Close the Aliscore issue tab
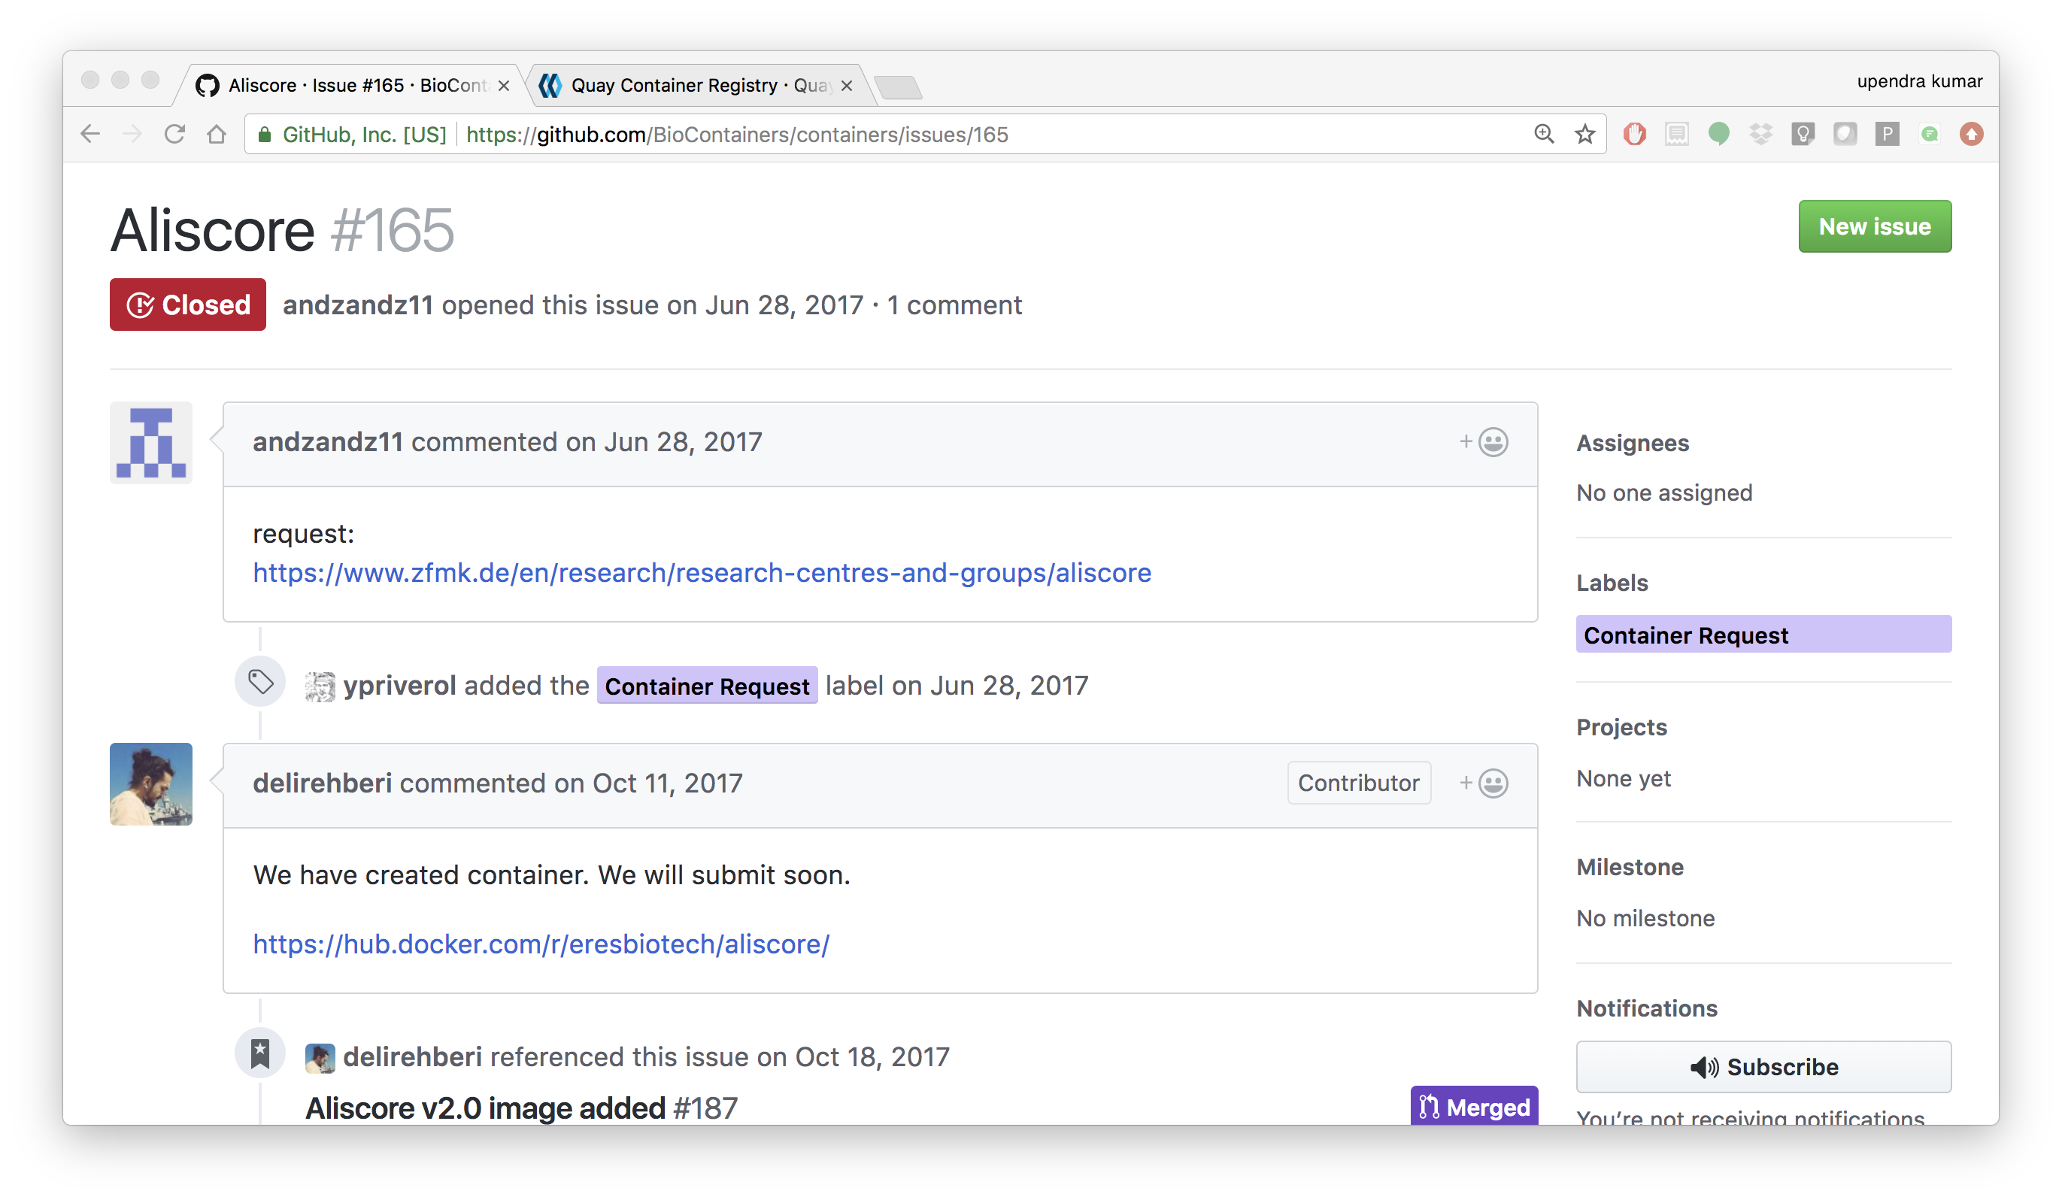The width and height of the screenshot is (2062, 1200). click(x=504, y=86)
